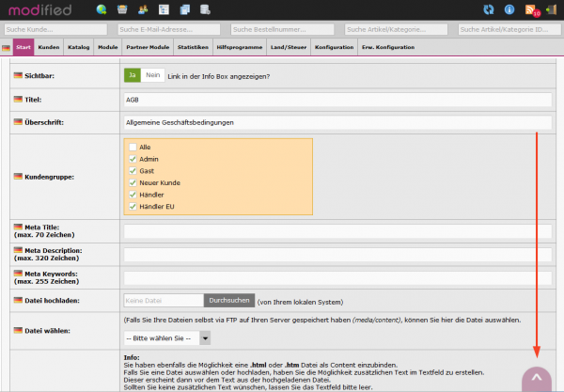Viewport: 564px width, 392px height.
Task: Set Sichtbar toggle to Nein
Action: point(153,75)
